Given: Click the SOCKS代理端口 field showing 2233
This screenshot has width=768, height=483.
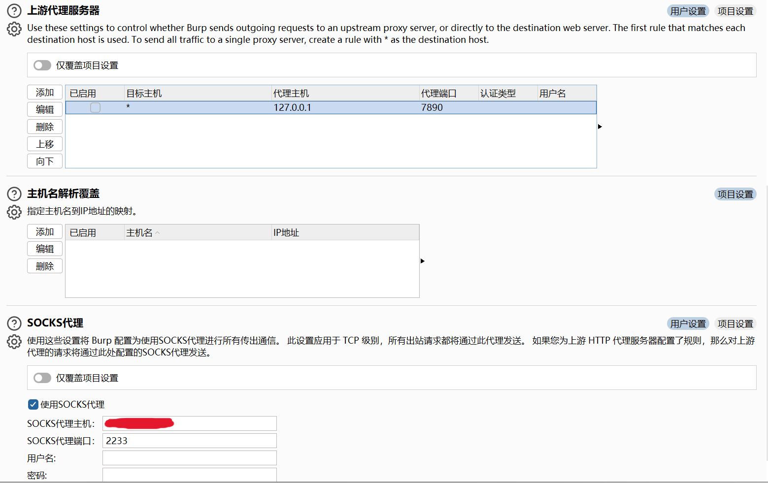Looking at the screenshot, I should click(x=189, y=441).
